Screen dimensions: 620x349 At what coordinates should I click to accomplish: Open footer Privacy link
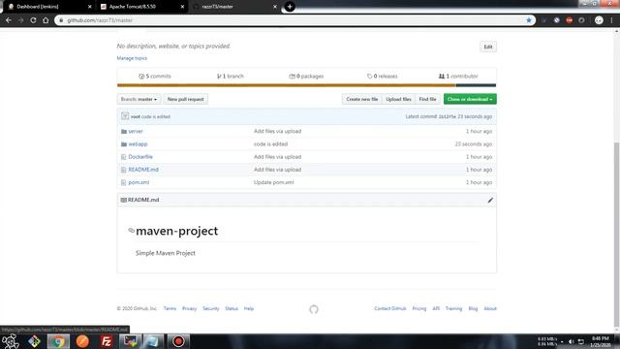coord(189,308)
